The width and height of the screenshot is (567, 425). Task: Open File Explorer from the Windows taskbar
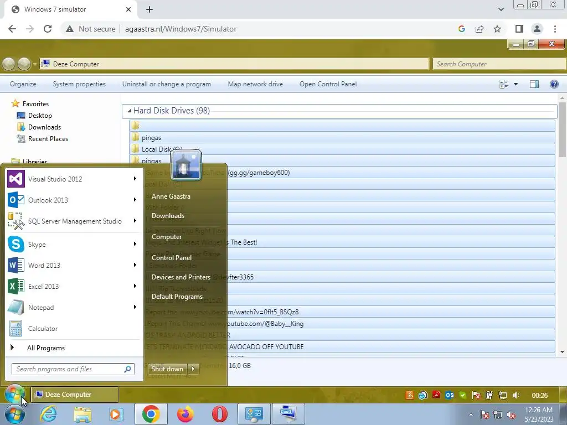(83, 414)
